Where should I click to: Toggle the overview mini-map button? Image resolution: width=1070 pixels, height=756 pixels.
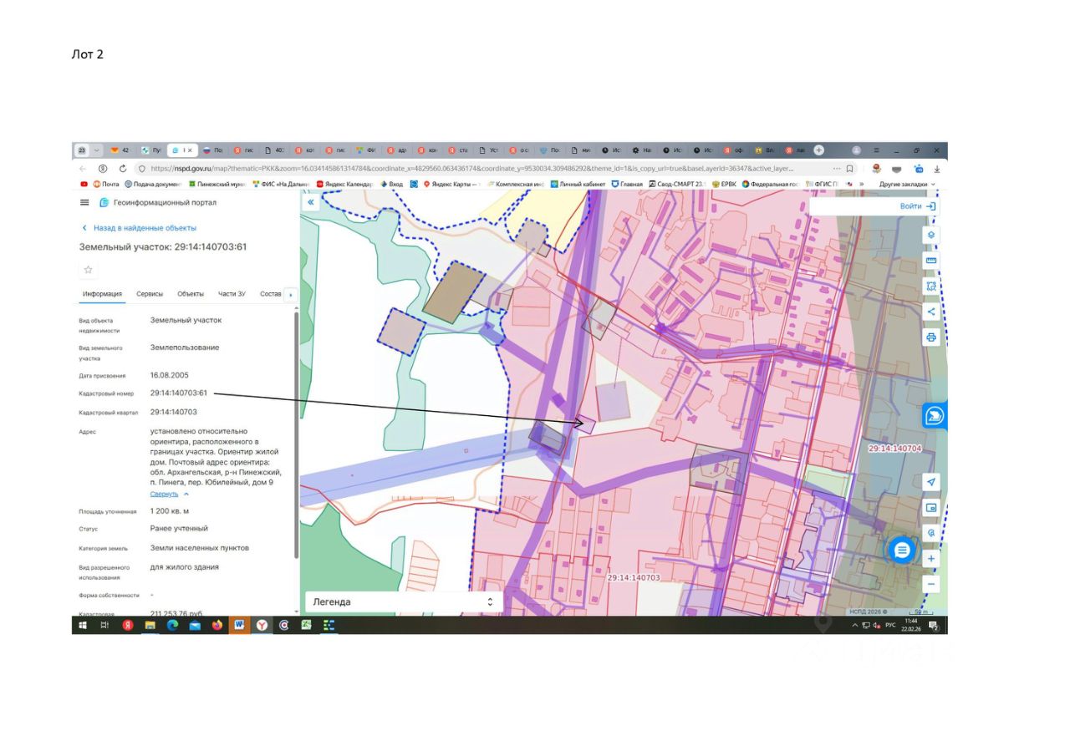tap(931, 508)
